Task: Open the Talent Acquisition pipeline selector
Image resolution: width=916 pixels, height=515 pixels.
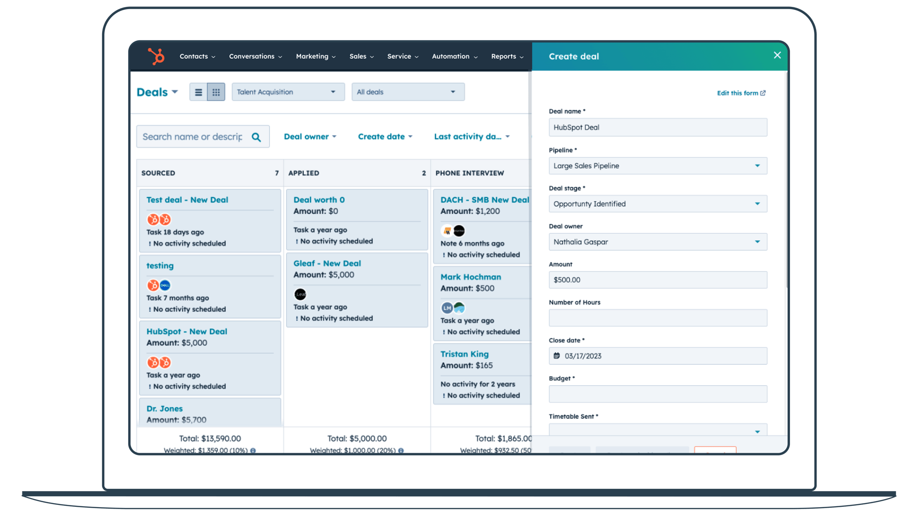Action: pyautogui.click(x=288, y=92)
